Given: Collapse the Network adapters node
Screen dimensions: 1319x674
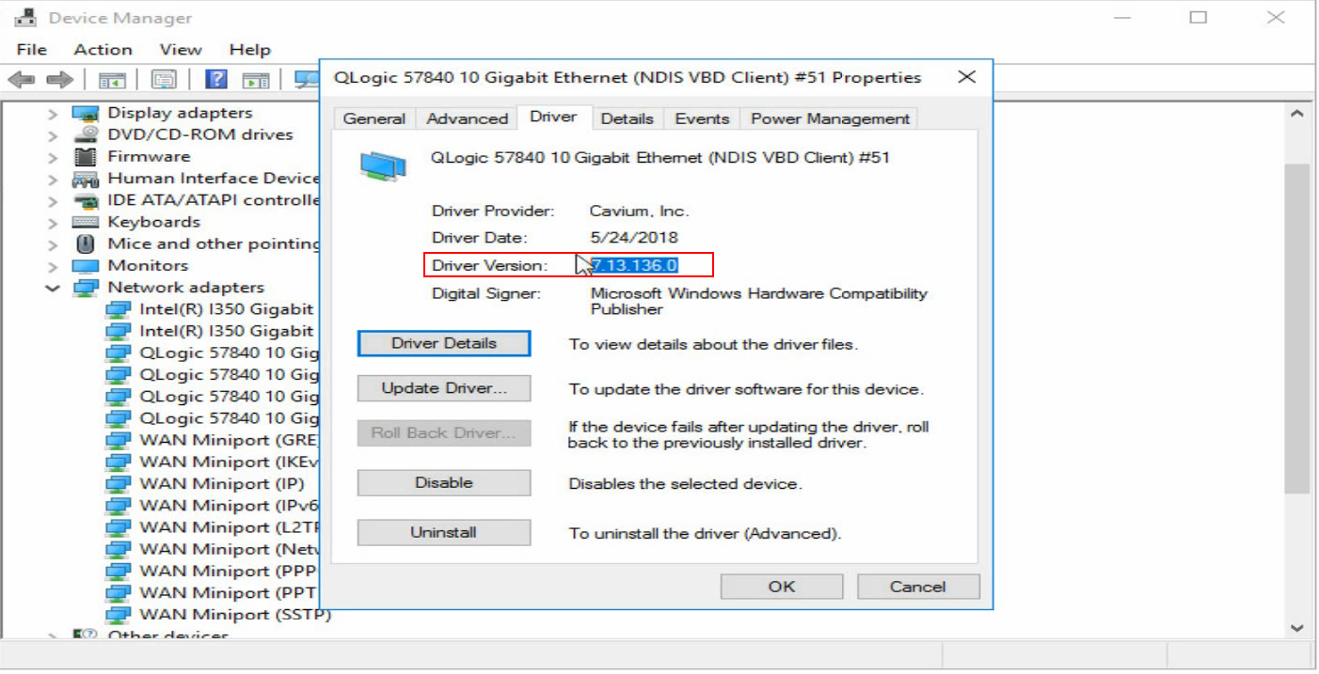Looking at the screenshot, I should coord(53,288).
